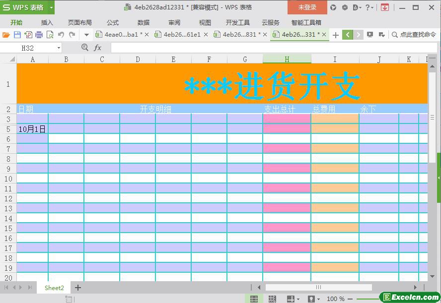
Task: Open the 插入 ribbon tab
Action: point(47,22)
